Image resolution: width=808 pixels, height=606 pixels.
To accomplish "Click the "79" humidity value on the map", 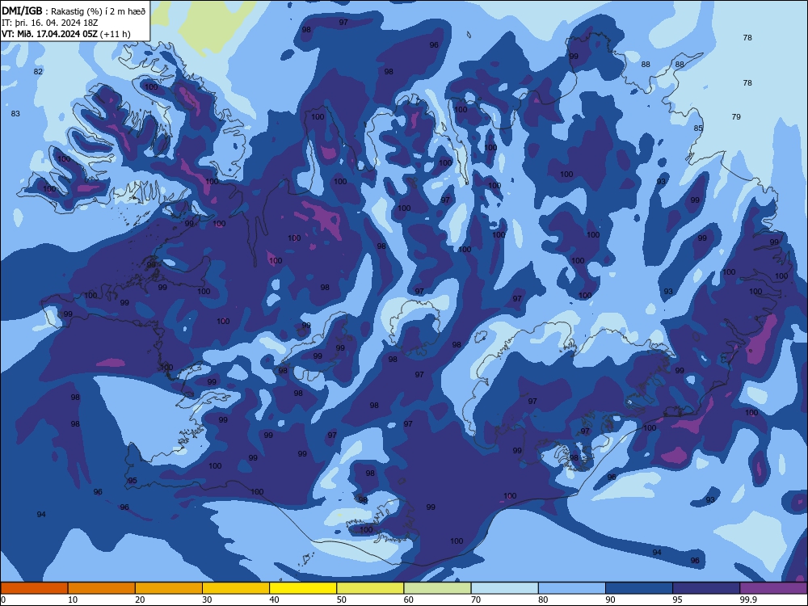I will 736,117.
